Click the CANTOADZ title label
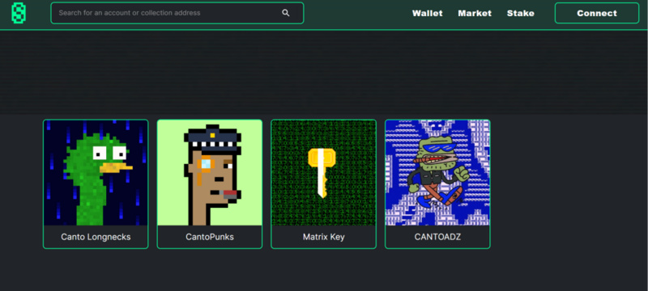648x291 pixels. click(x=437, y=237)
